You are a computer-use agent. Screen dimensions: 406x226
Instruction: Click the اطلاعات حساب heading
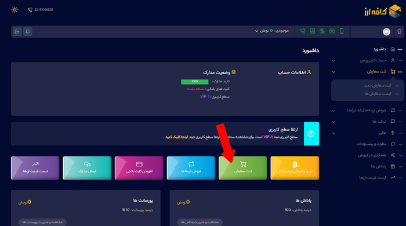coord(292,72)
